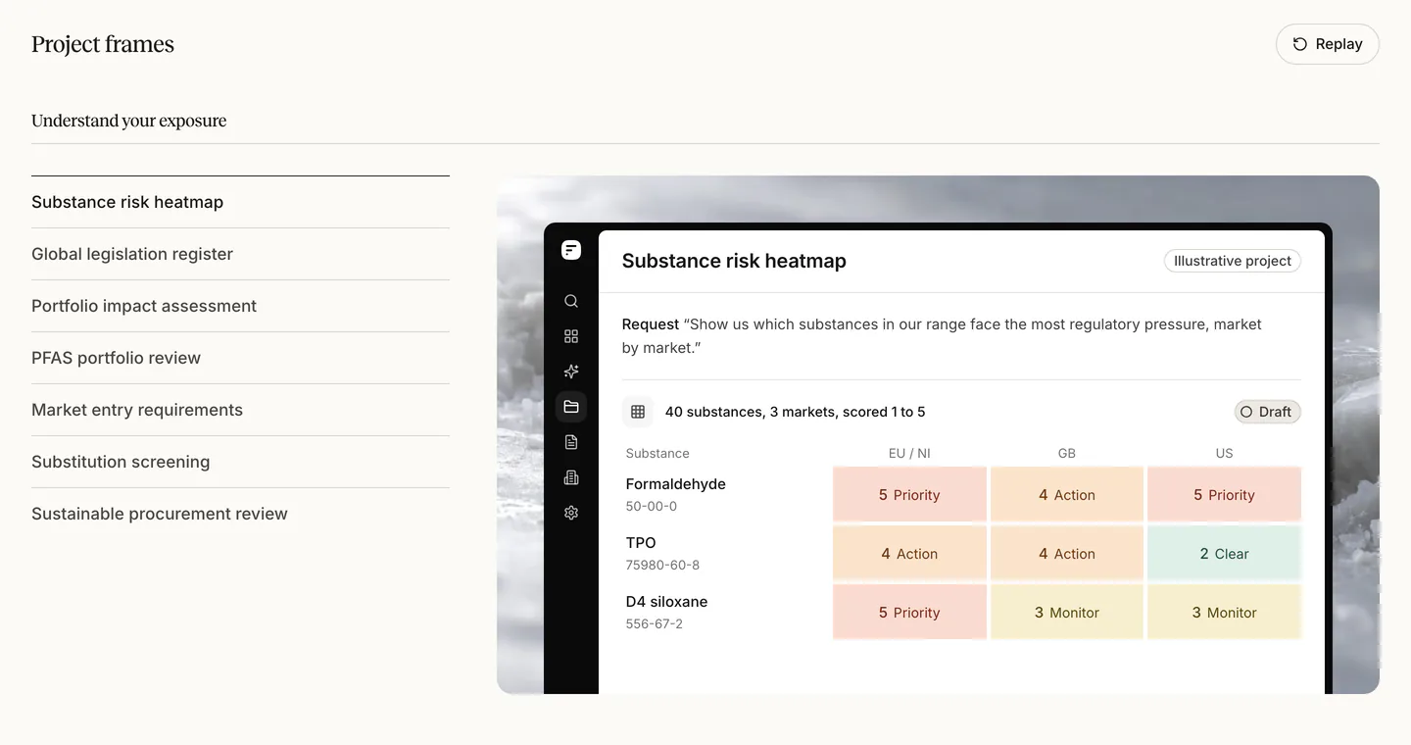1411x745 pixels.
Task: Click the 'Substance' column header
Action: (x=657, y=453)
